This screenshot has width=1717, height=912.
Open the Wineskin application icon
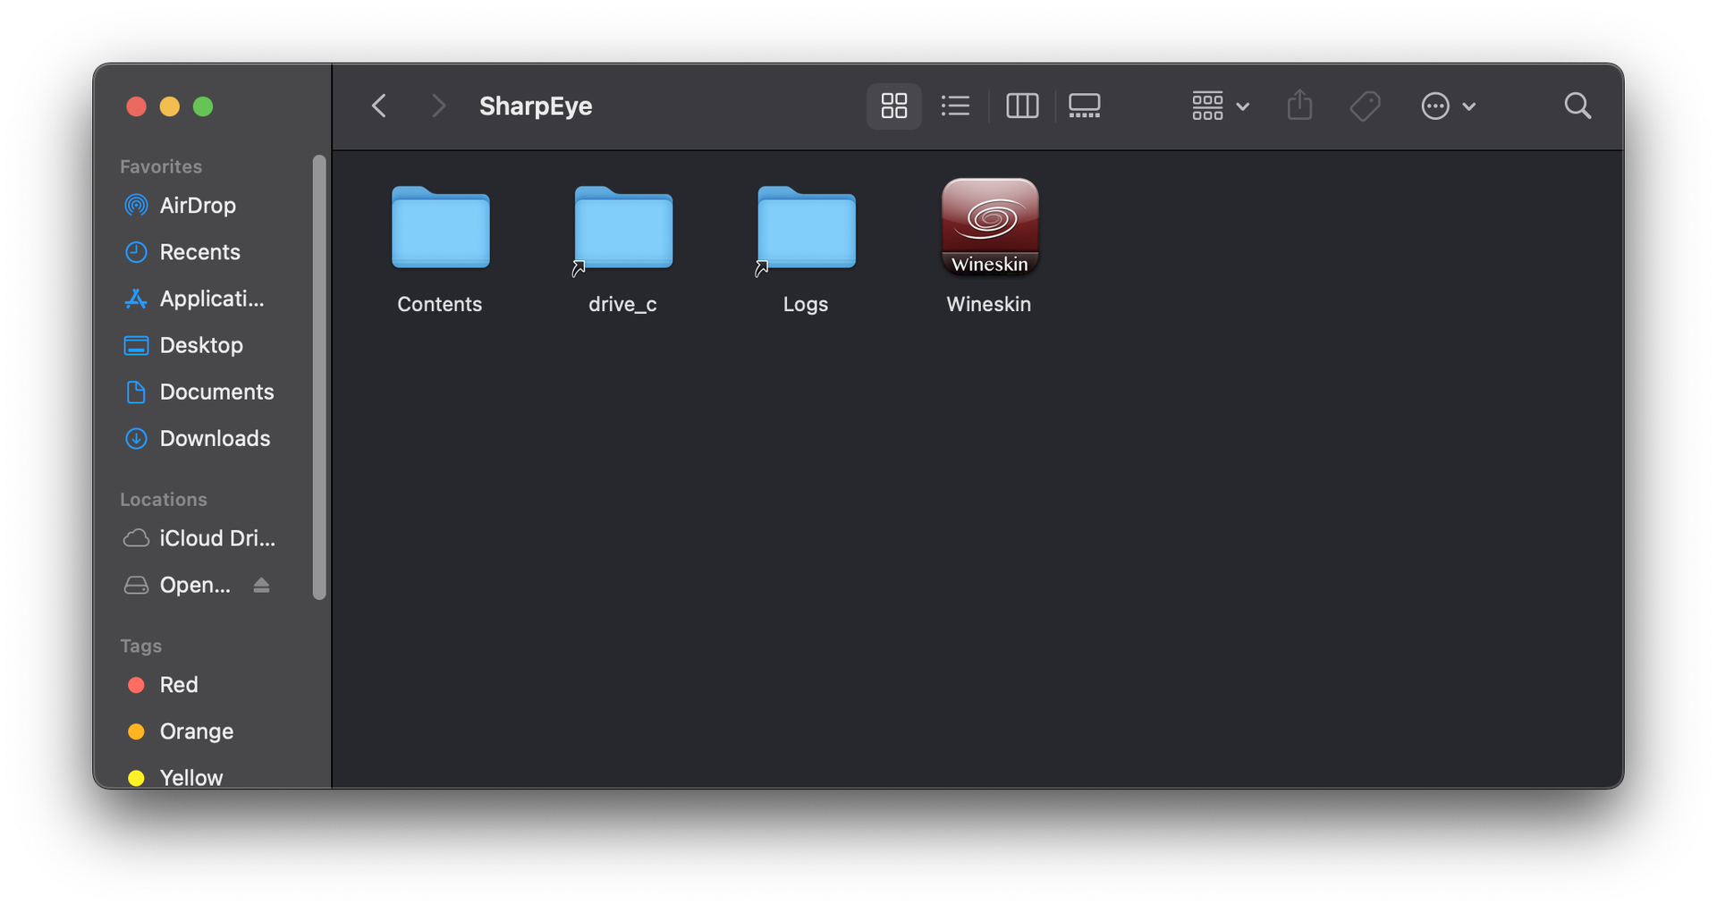pyautogui.click(x=989, y=228)
